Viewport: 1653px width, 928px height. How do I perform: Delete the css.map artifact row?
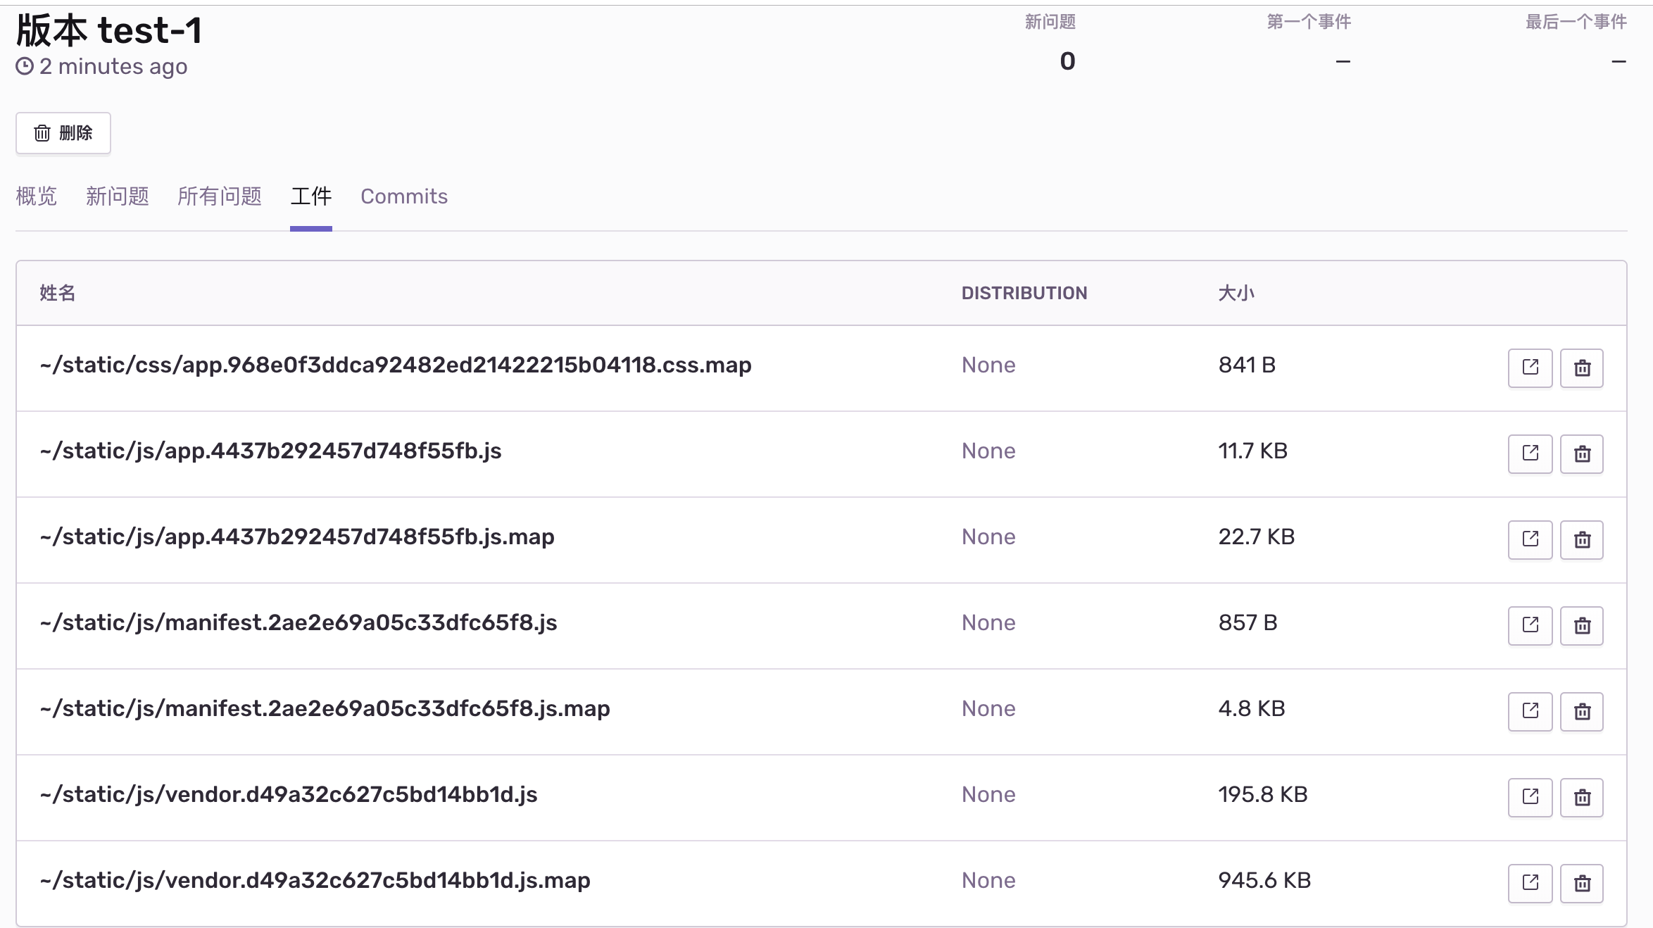click(1582, 368)
